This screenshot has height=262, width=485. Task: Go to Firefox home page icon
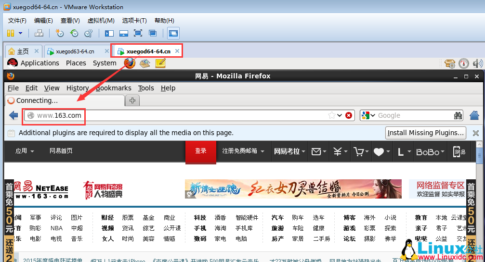coord(474,115)
